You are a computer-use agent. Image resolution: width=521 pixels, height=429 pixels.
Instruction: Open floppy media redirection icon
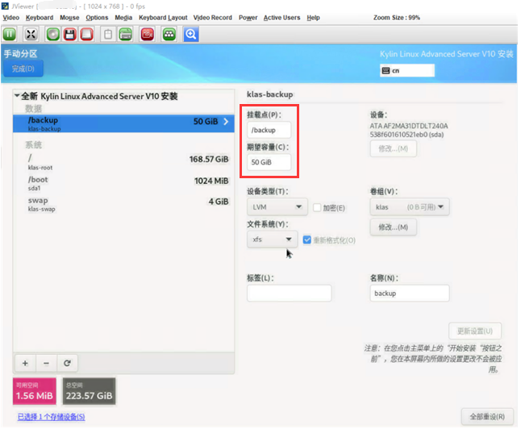click(x=70, y=34)
